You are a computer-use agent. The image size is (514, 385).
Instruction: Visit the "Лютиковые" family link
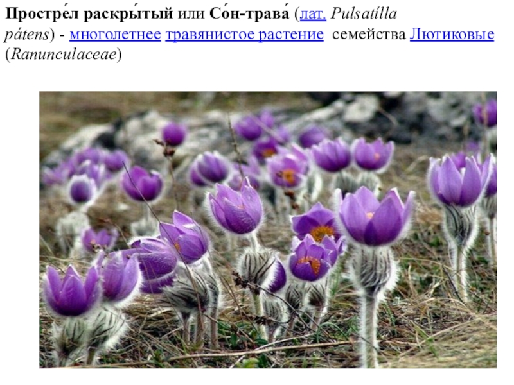click(x=452, y=35)
